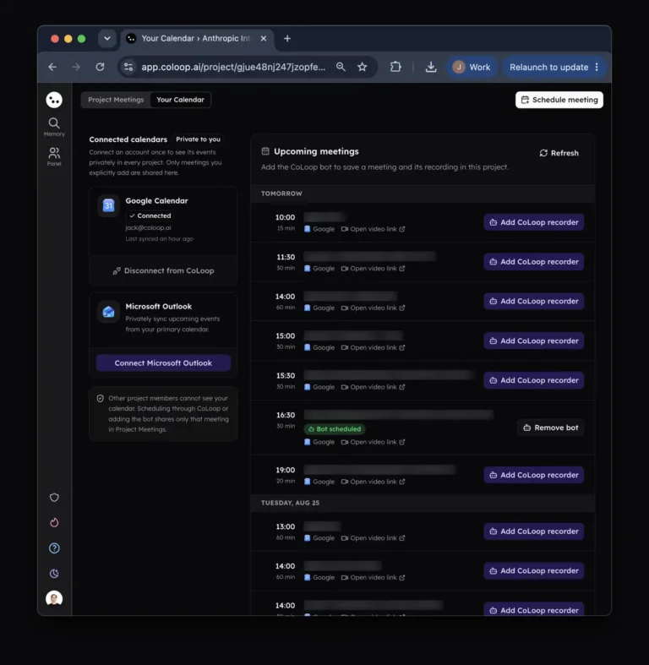
Task: Open the browser extensions puzzle icon
Action: [395, 67]
